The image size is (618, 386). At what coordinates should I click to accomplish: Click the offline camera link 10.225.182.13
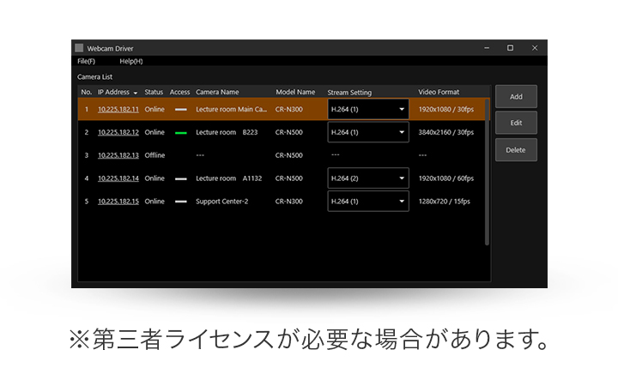click(x=118, y=155)
